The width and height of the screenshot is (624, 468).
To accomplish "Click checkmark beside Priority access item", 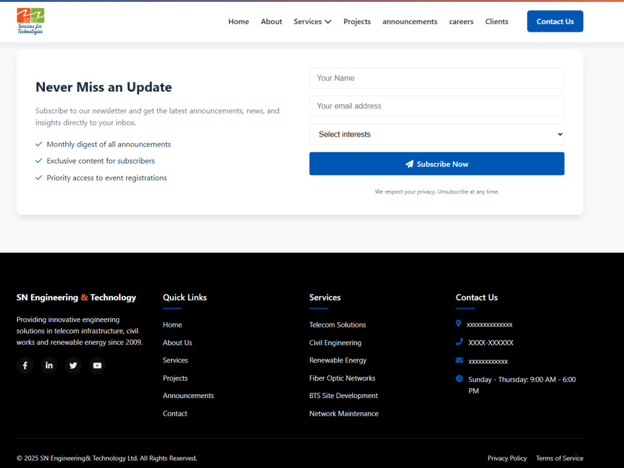I will pos(39,177).
